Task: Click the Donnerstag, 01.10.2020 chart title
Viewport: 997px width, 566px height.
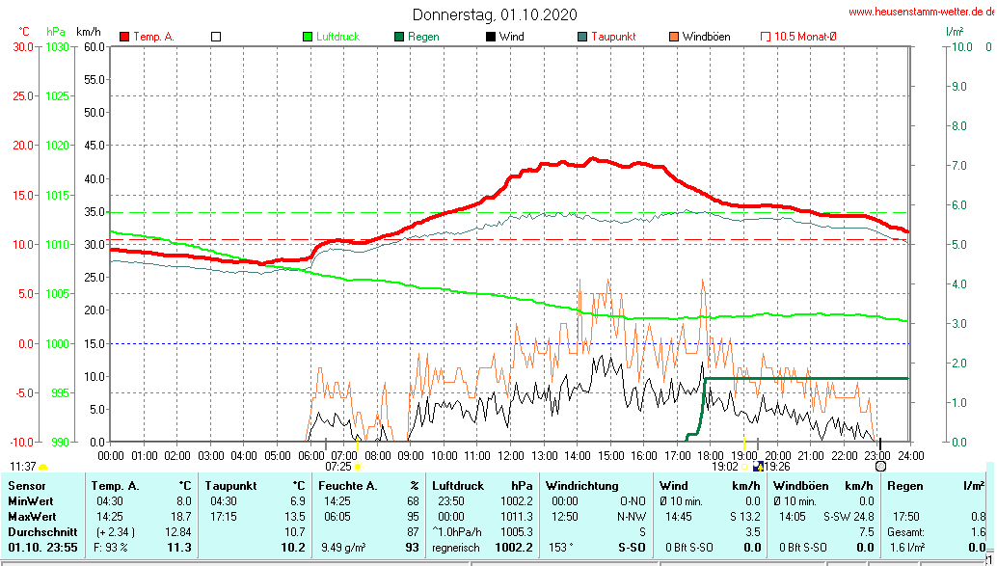Action: [495, 14]
